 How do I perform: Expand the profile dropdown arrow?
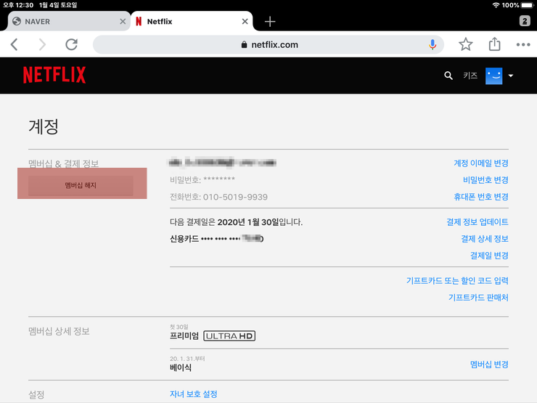[x=511, y=76]
